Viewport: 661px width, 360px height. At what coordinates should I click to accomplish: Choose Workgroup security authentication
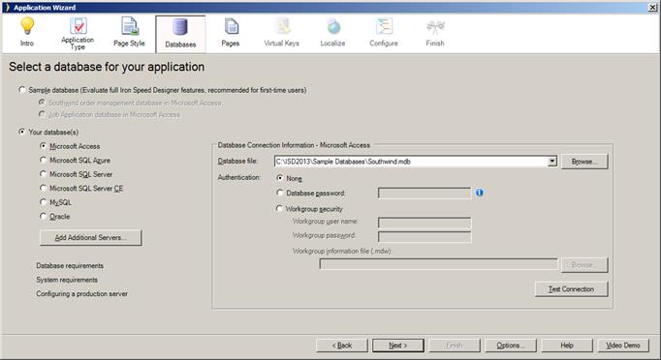[279, 208]
